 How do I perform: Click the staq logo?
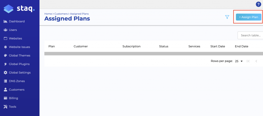19,8
